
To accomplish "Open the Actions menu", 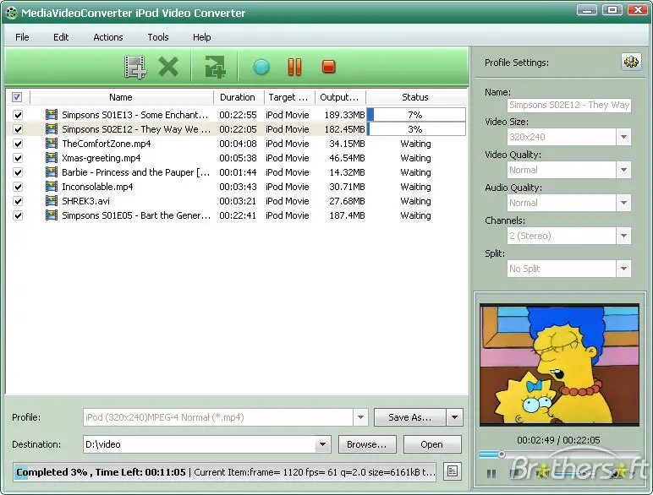I will [107, 37].
